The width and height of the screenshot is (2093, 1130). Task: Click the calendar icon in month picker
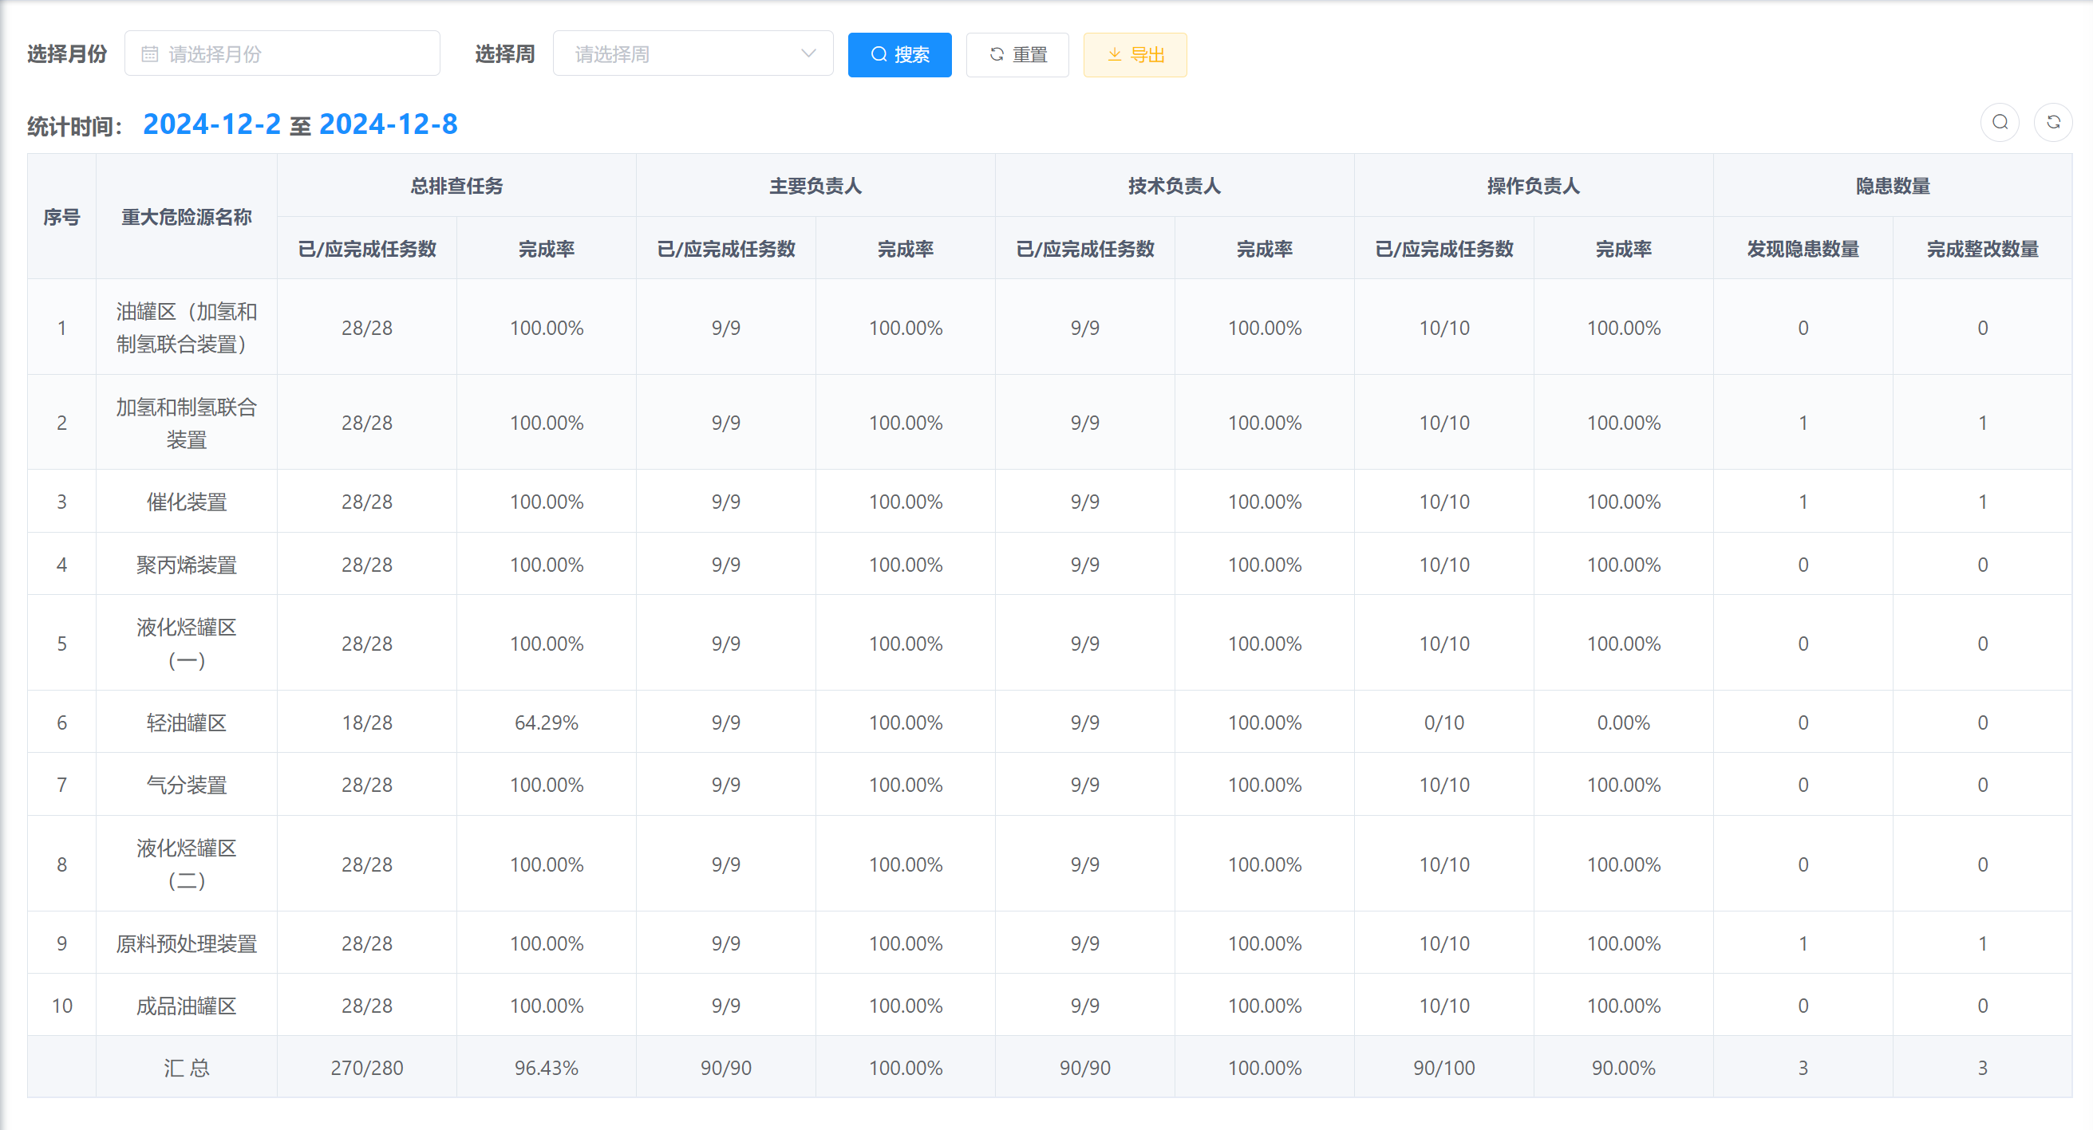click(x=149, y=54)
